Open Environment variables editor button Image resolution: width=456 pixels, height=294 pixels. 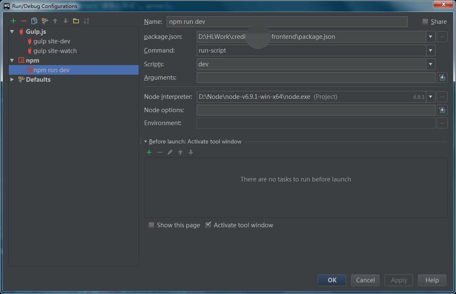point(442,123)
